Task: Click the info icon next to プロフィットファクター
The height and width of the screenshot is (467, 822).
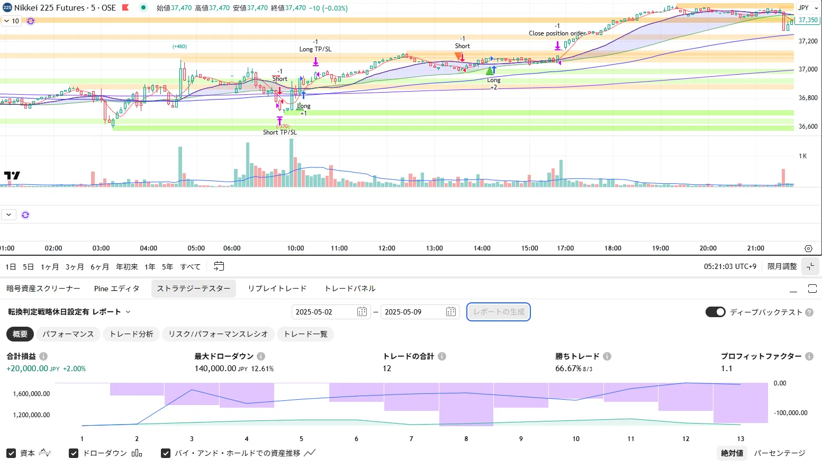Action: click(809, 356)
